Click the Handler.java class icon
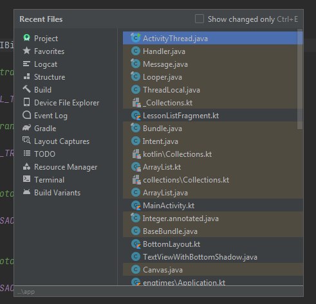 (x=136, y=51)
